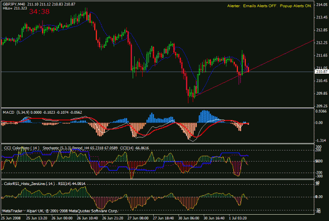
Task: Click the 25 Jun 13:20 time axis label
Action: (37, 218)
